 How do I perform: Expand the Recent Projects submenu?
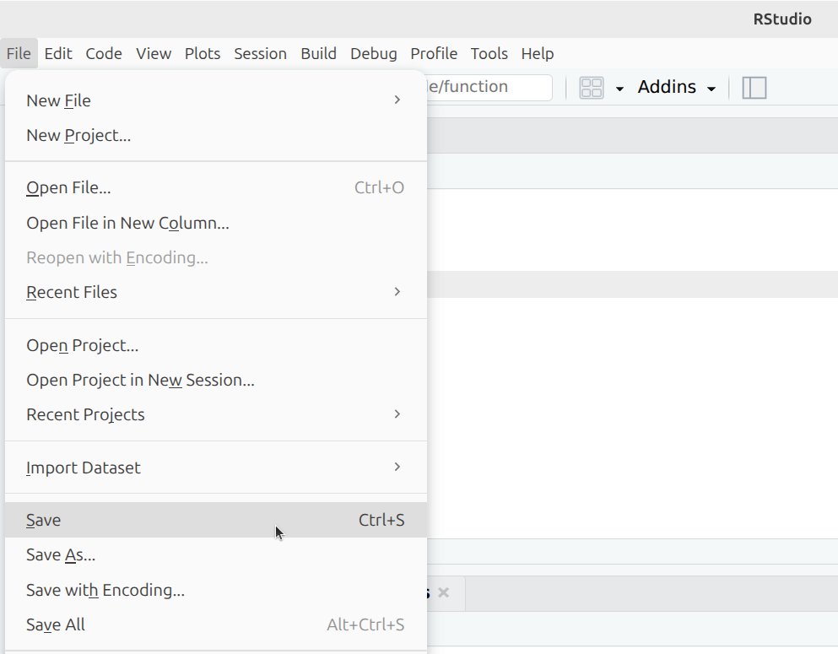point(216,414)
